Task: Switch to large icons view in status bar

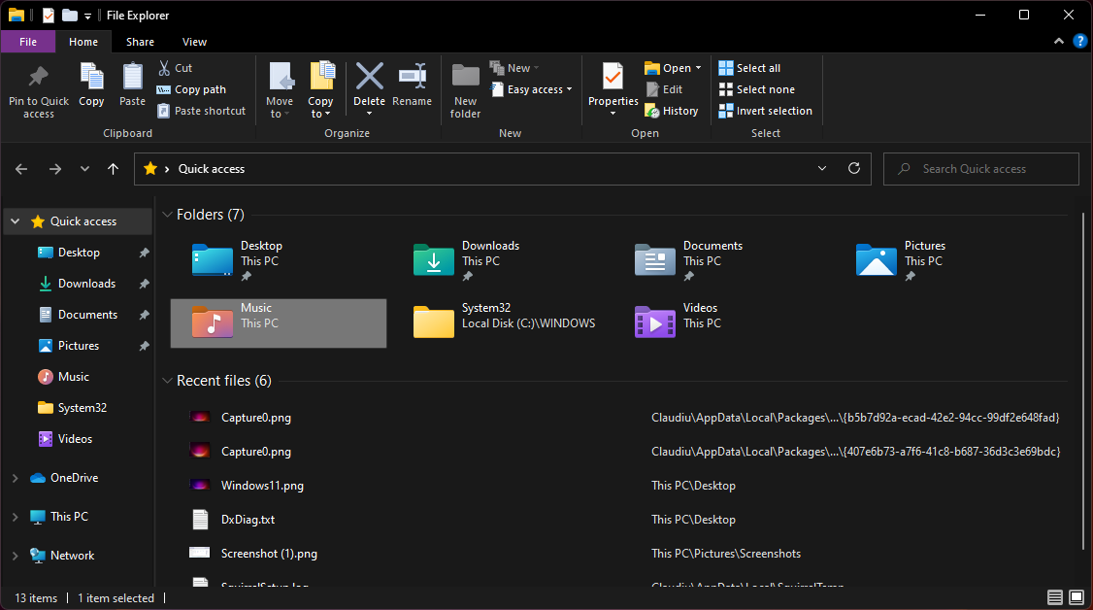Action: click(1076, 597)
